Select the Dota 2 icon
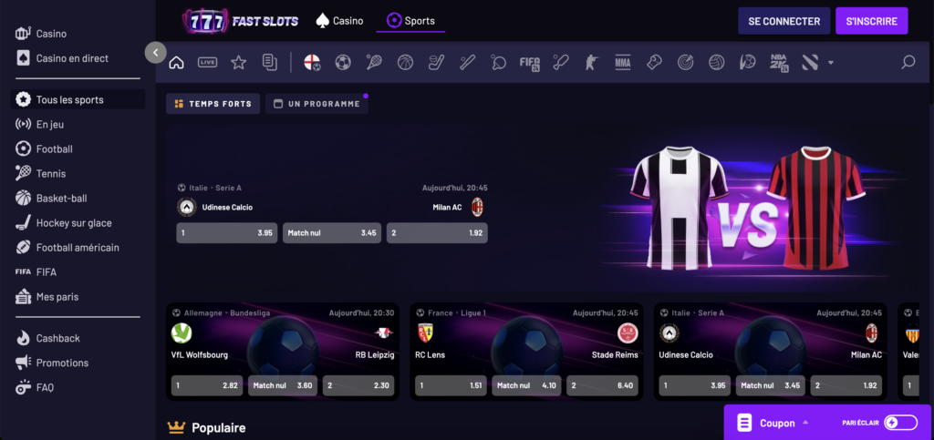934x440 pixels. coord(810,62)
